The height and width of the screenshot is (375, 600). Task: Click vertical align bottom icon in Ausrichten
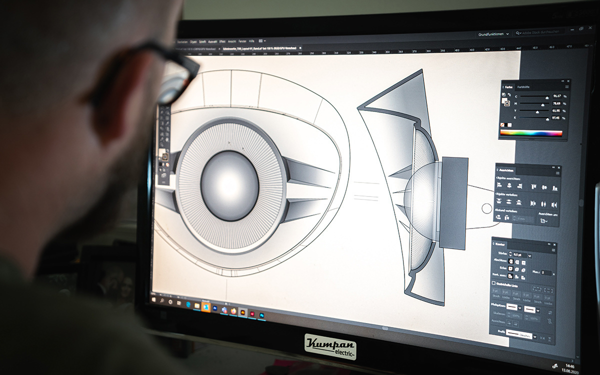coord(555,188)
